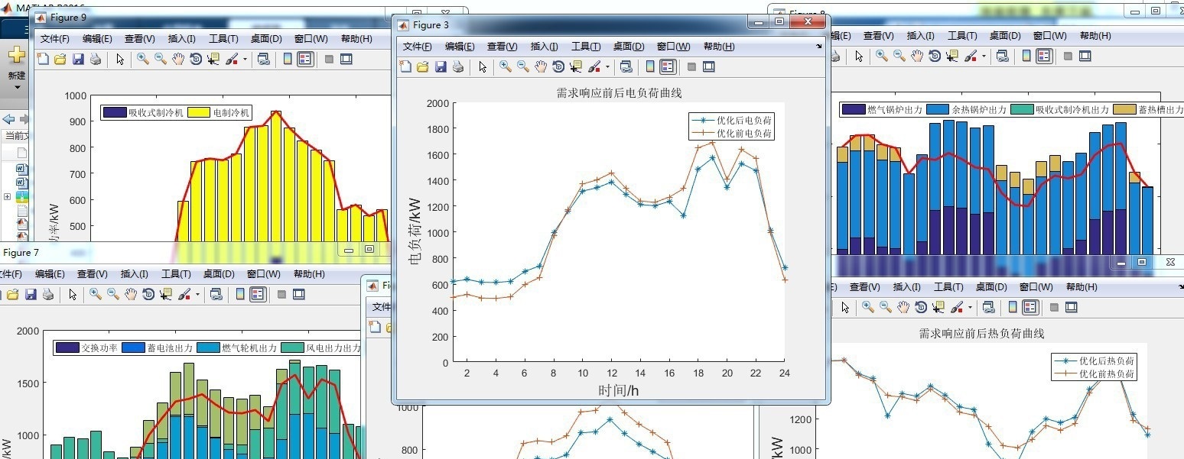The image size is (1184, 459).
Task: Open brush dropdown in heat-load figure toolbar
Action: [970, 307]
